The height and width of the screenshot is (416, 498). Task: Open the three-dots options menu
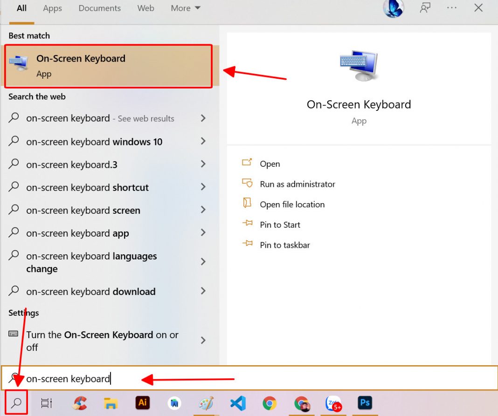(x=451, y=8)
